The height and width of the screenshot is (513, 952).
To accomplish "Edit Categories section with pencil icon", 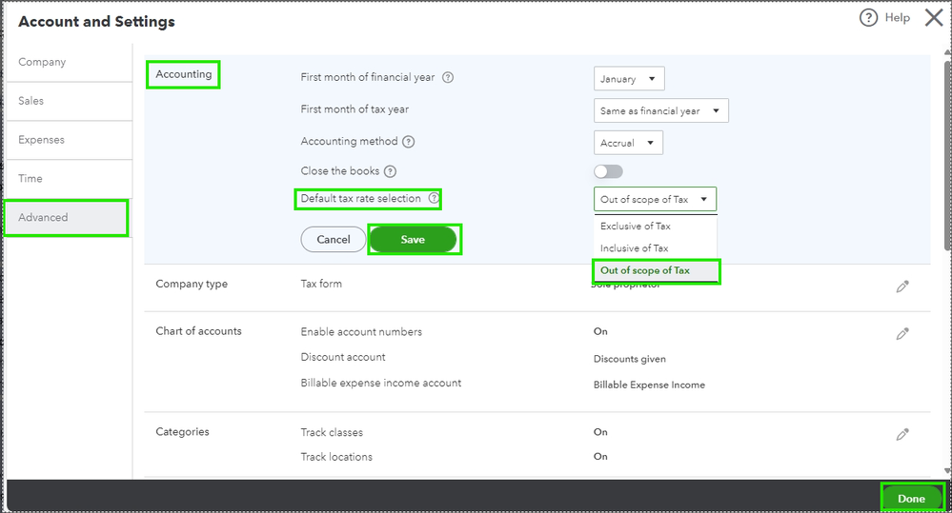I will pyautogui.click(x=902, y=434).
